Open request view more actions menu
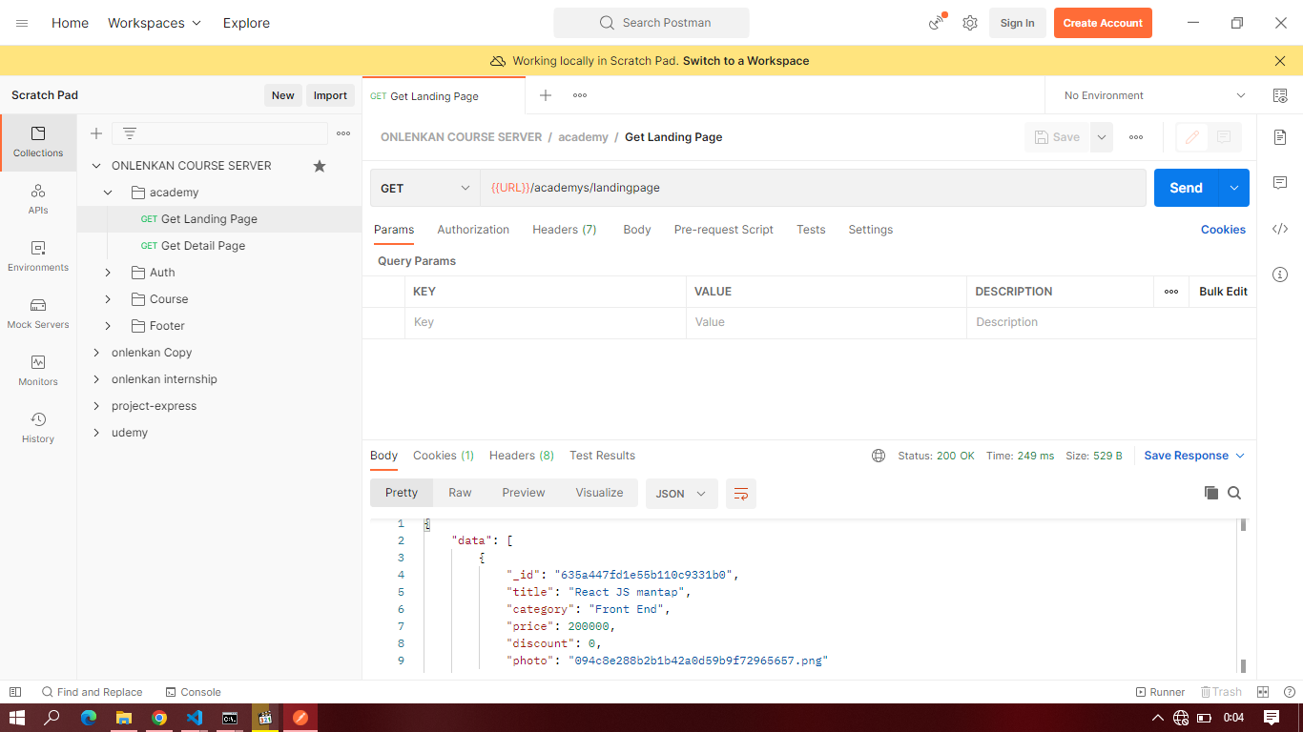The height and width of the screenshot is (732, 1303). pyautogui.click(x=1136, y=137)
